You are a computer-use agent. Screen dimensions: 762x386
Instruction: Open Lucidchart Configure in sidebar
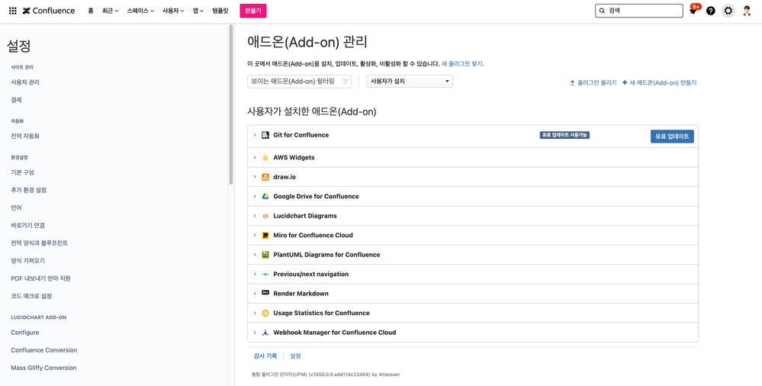pyautogui.click(x=24, y=333)
